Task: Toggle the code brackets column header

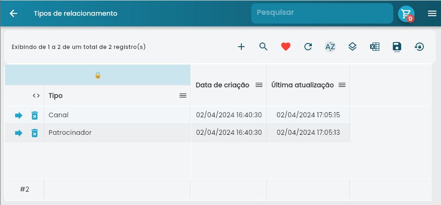Action: click(36, 96)
